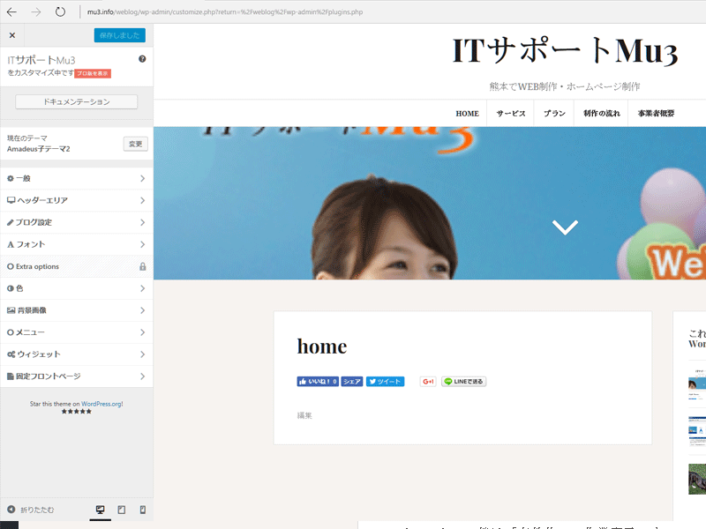This screenshot has width=706, height=529.
Task: Expand メニュー via its chevron
Action: click(142, 332)
